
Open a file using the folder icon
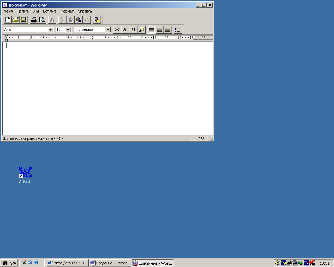(16, 20)
